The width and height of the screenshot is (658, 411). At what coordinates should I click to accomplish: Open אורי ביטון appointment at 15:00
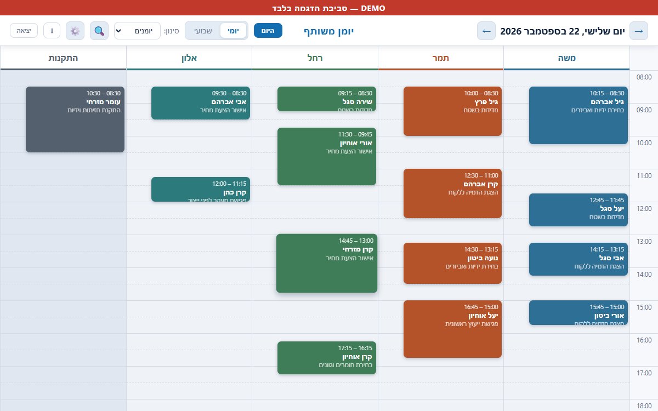click(x=578, y=312)
